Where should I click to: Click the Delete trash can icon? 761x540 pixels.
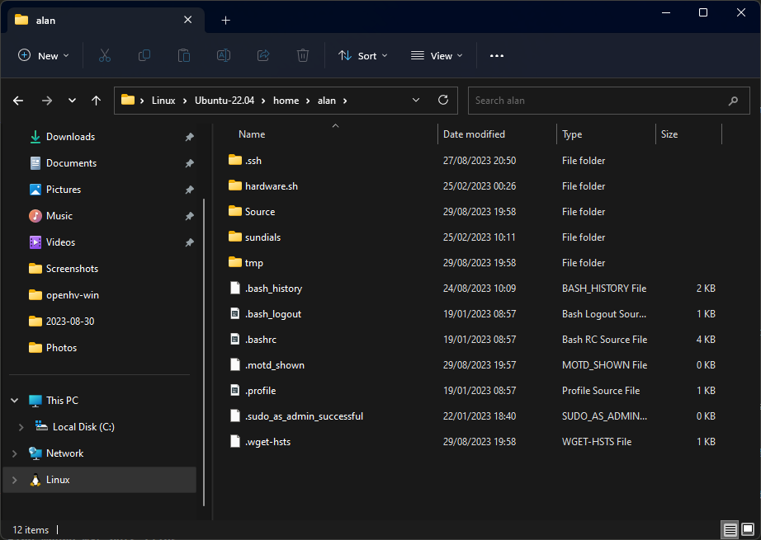303,55
